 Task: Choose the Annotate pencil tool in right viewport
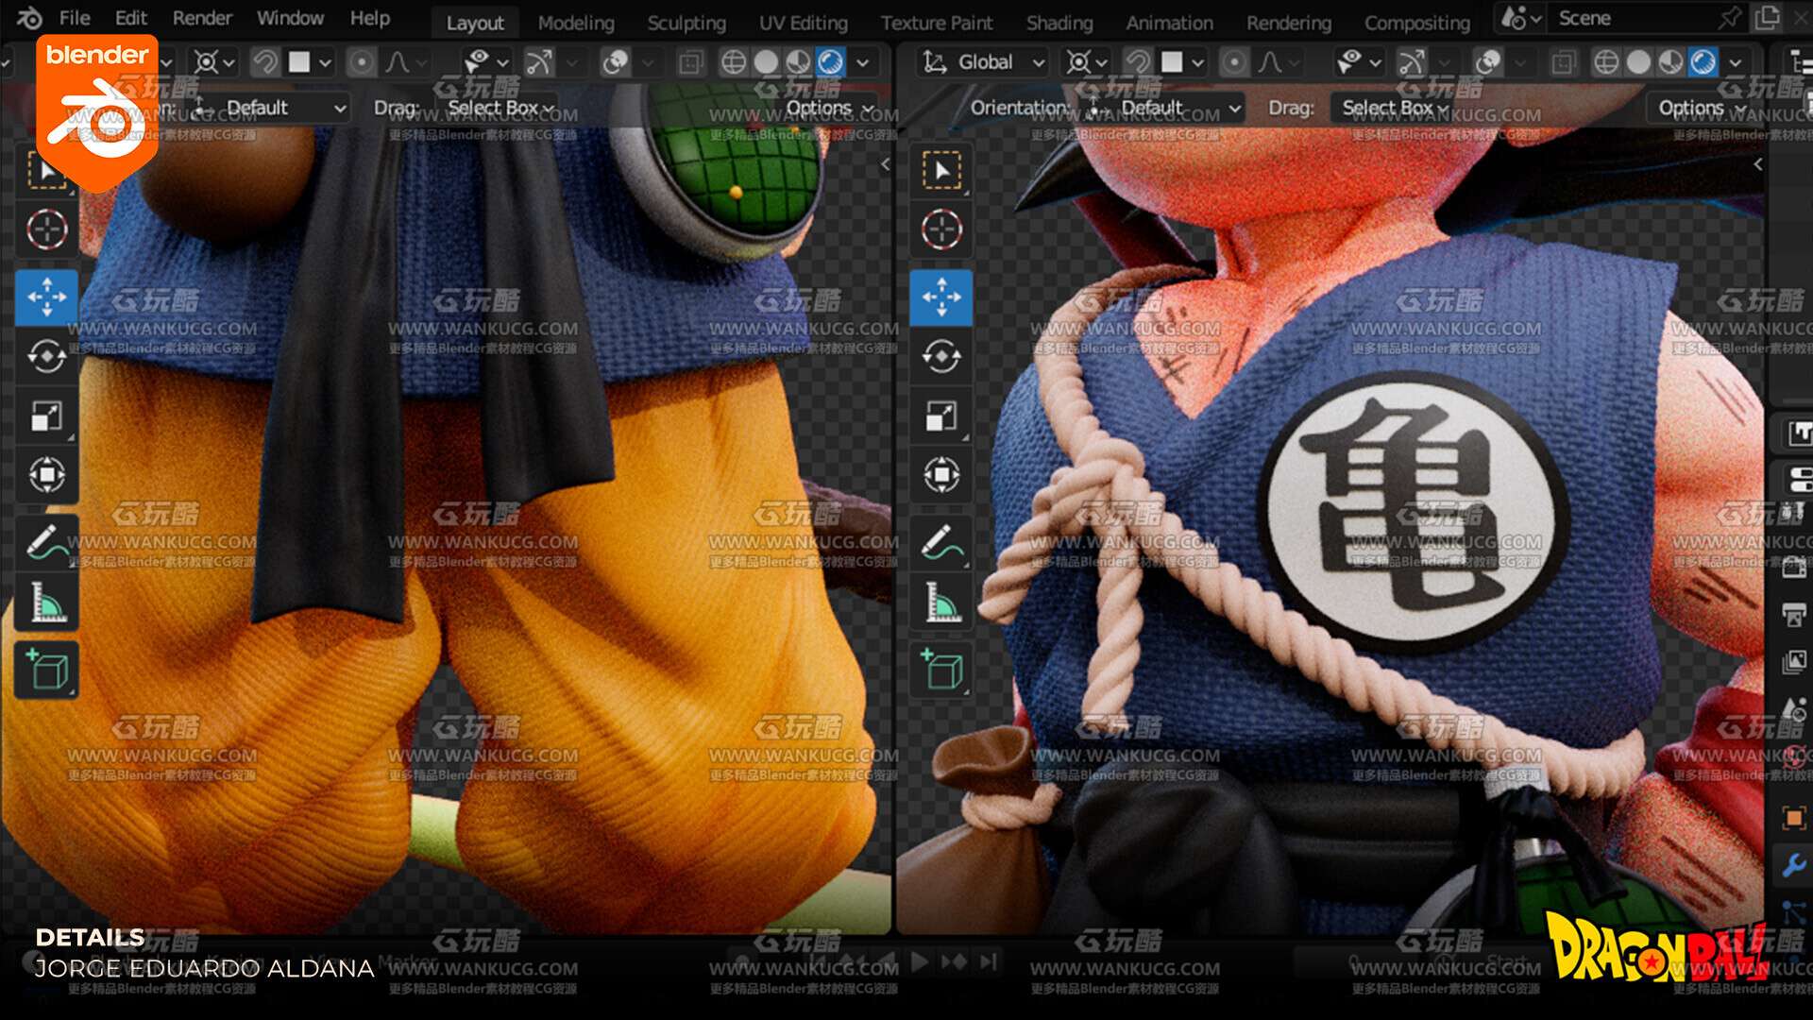(941, 542)
